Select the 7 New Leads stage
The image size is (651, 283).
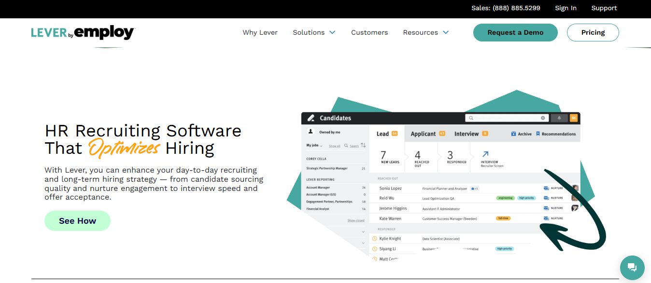390,157
